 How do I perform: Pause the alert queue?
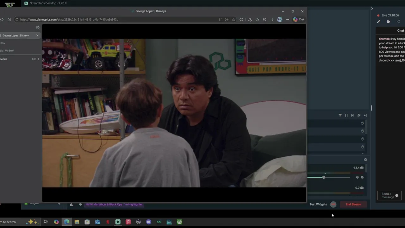346,115
